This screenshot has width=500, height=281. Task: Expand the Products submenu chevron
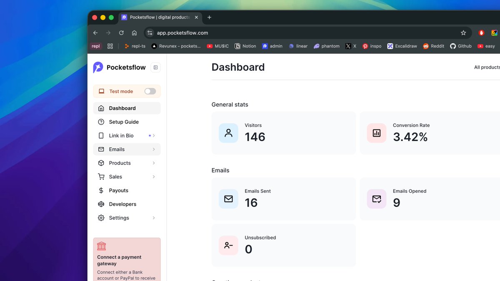coord(154,163)
